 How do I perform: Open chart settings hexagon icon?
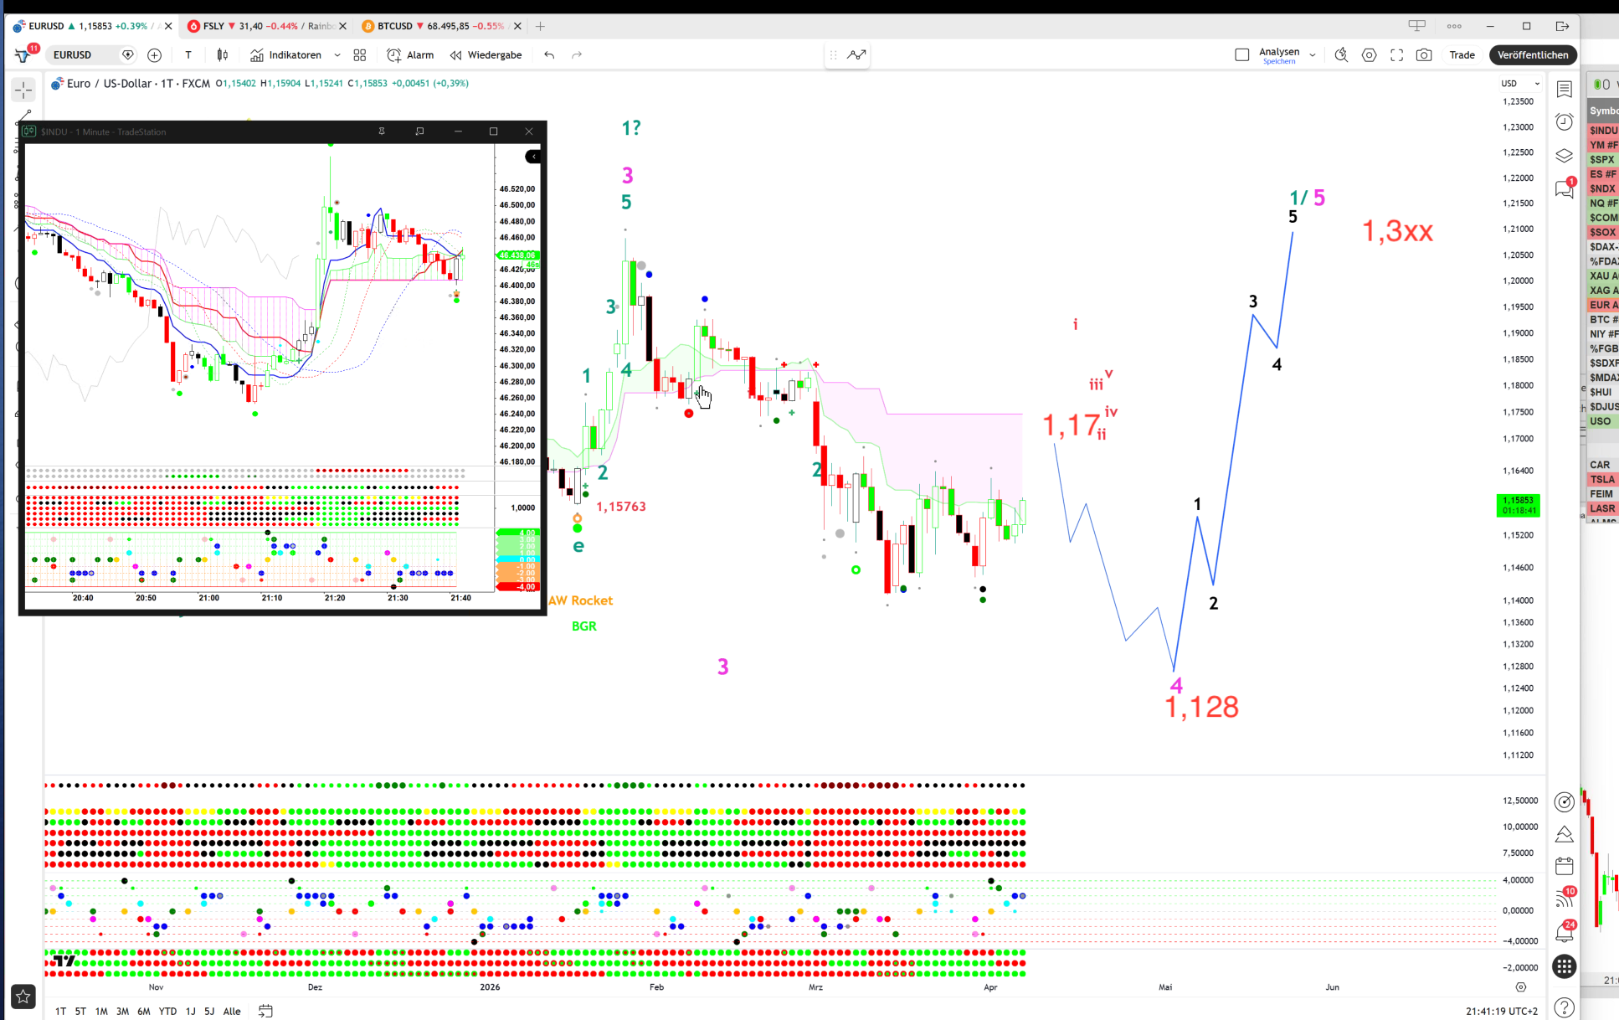click(x=1369, y=55)
